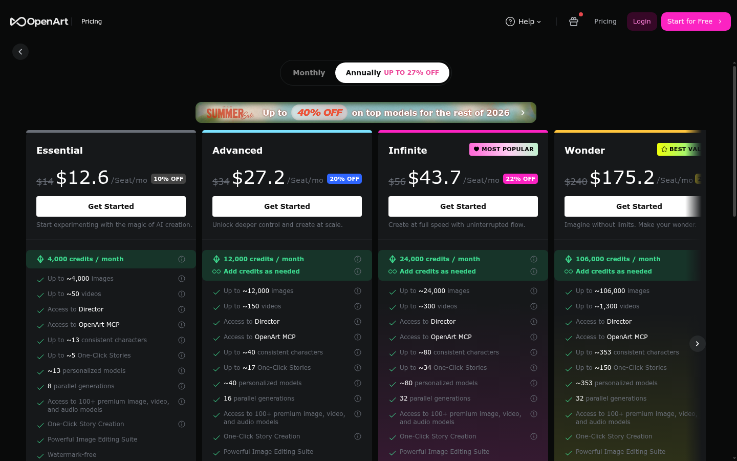Open the OpenArt logo home link
The height and width of the screenshot is (461, 737).
(x=39, y=22)
